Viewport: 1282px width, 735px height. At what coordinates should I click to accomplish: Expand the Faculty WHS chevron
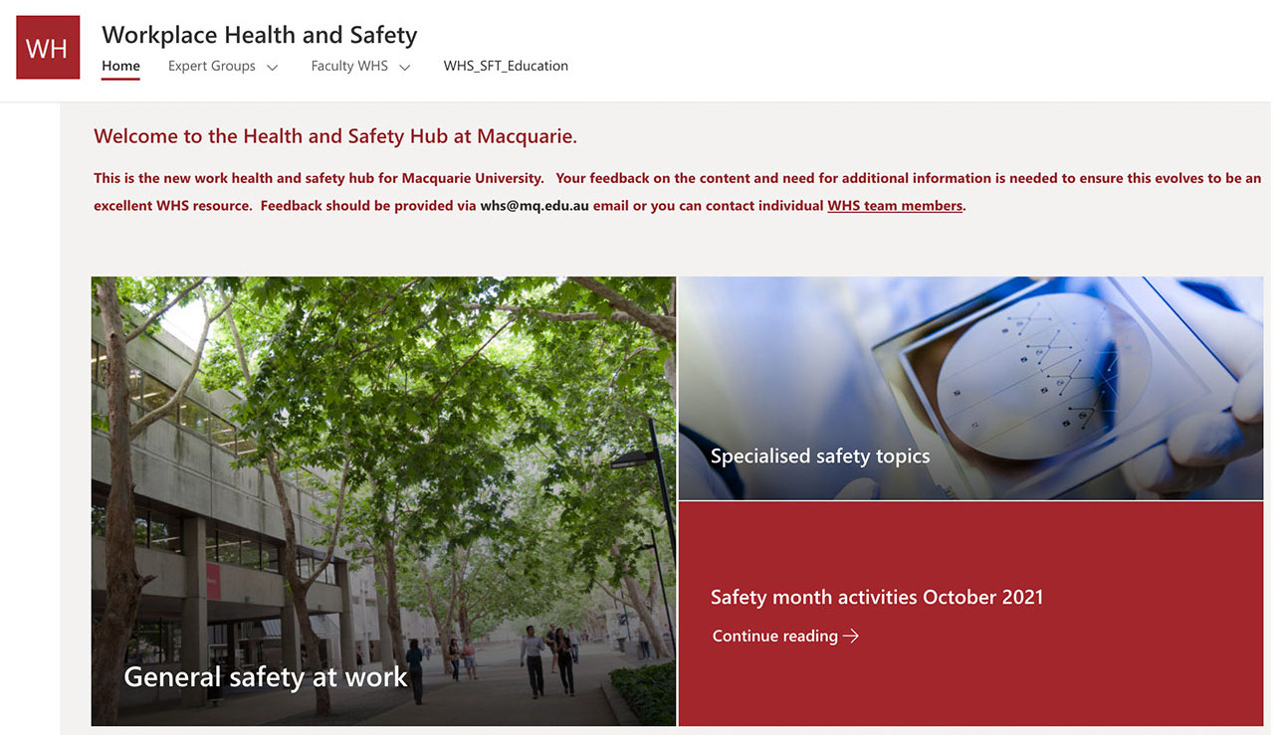(404, 68)
